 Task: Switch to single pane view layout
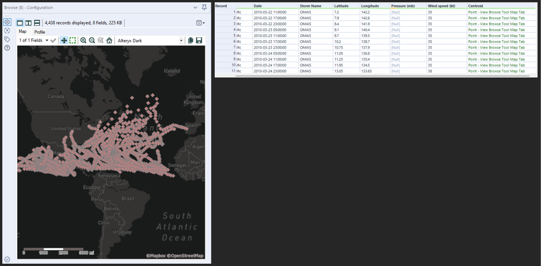coord(20,23)
